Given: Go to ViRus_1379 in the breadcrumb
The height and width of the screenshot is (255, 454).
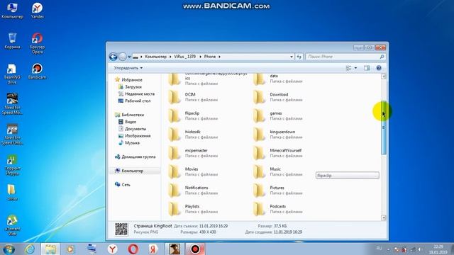Looking at the screenshot, I should point(184,57).
